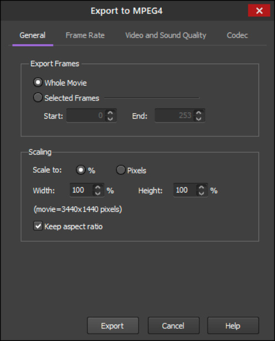Increase the Width percentage with up arrow
275x341 pixels.
pos(98,187)
